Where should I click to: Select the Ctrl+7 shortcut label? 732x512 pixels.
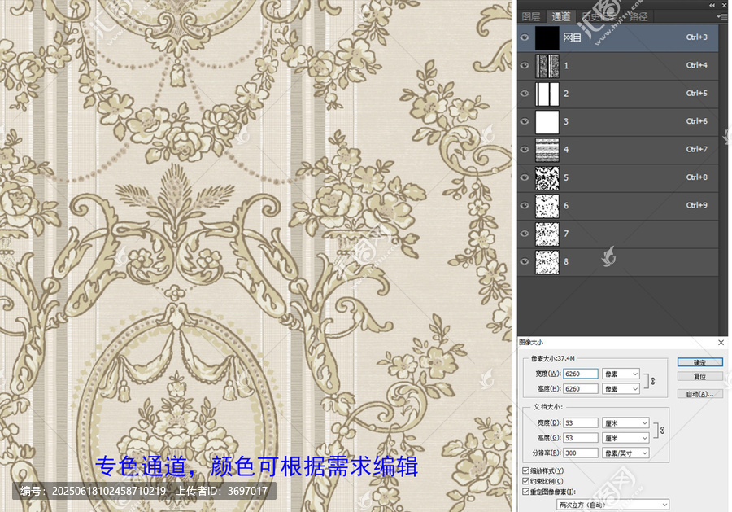click(x=696, y=149)
